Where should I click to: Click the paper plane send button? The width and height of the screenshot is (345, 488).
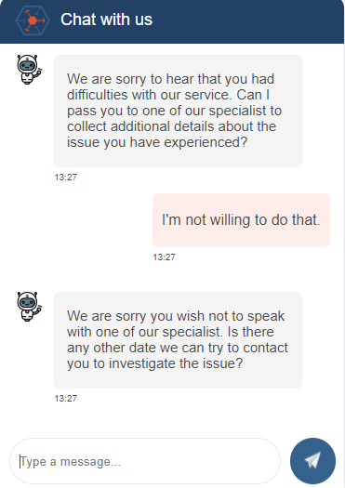tap(312, 461)
